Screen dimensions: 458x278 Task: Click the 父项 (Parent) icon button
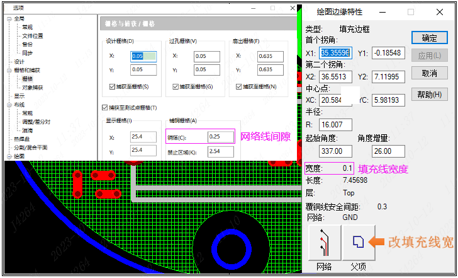click(358, 243)
